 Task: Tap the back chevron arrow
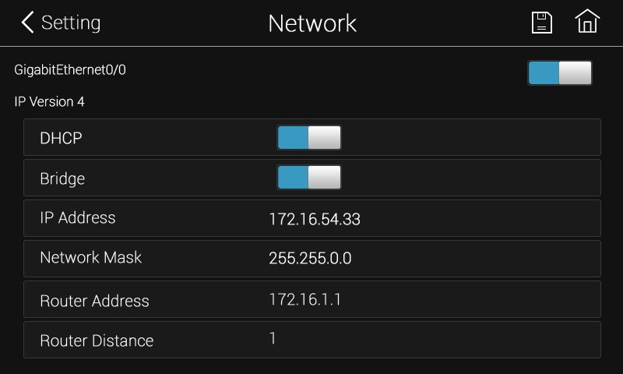[27, 22]
